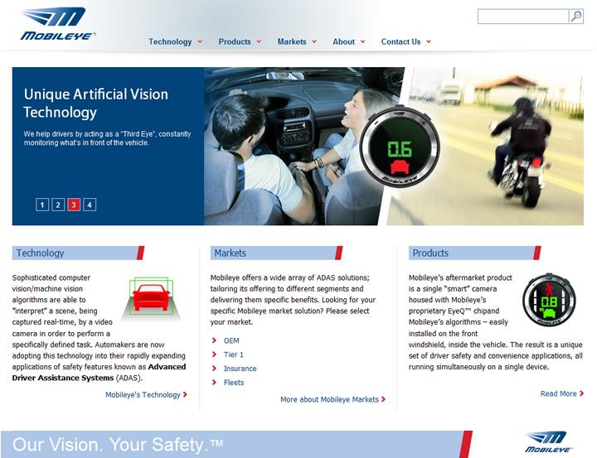Expand the Markets dropdown arrow
This screenshot has width=597, height=458.
314,42
